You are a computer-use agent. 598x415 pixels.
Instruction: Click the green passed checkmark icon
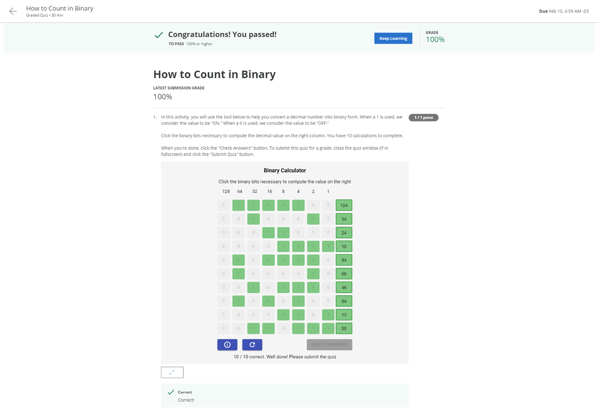point(158,35)
